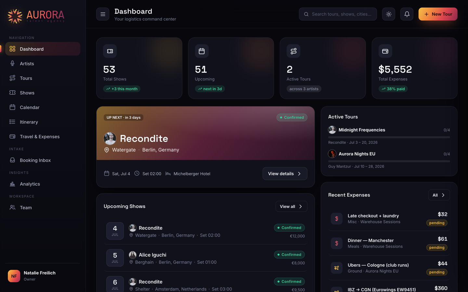Click the Aurora talent agency logo
The width and height of the screenshot is (468, 292).
click(x=36, y=16)
